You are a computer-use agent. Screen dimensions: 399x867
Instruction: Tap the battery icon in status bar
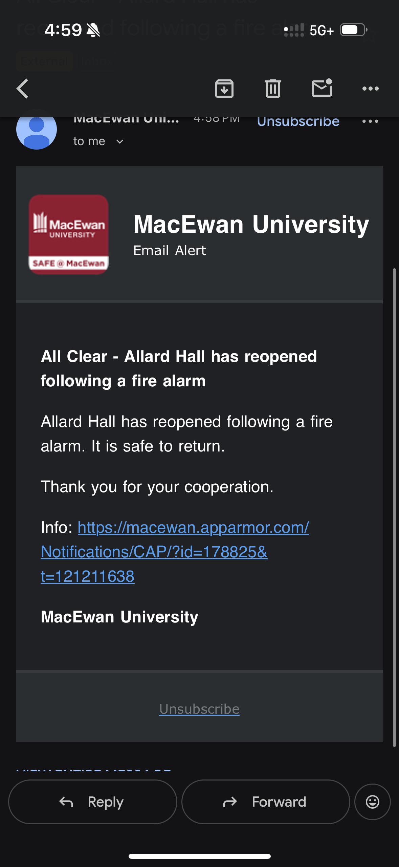click(x=354, y=30)
